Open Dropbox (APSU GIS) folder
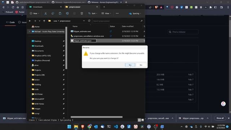This screenshot has height=130, width=231. [x=41, y=56]
